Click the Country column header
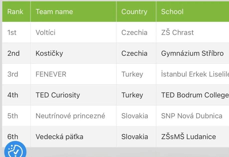 [134, 12]
